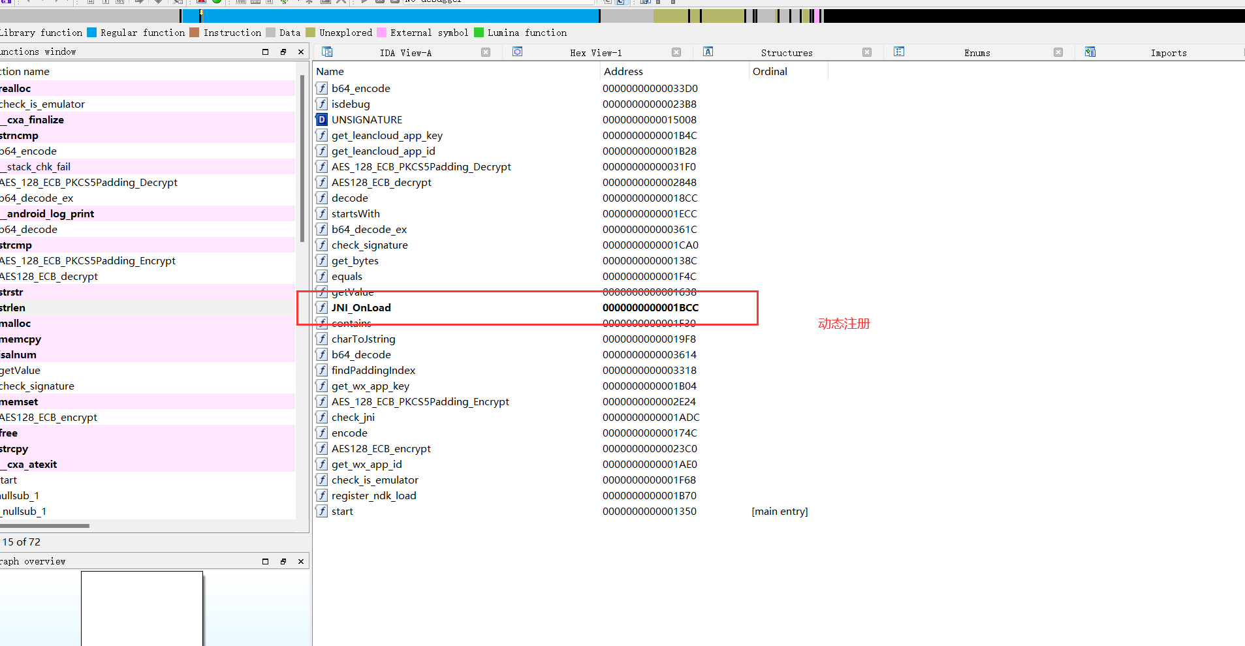
Task: Click the Instruction brown legend swatch
Action: (195, 33)
